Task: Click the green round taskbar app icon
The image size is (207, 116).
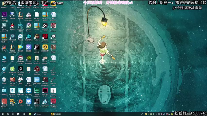Action: click(30, 114)
